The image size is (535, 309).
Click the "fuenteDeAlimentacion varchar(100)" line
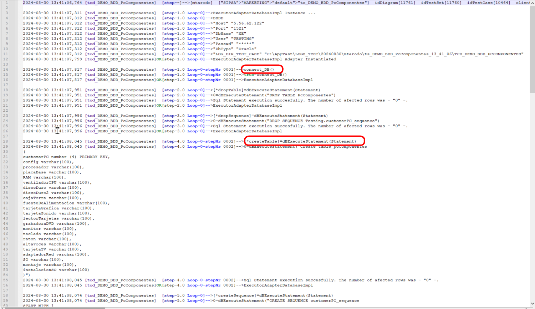coord(66,203)
